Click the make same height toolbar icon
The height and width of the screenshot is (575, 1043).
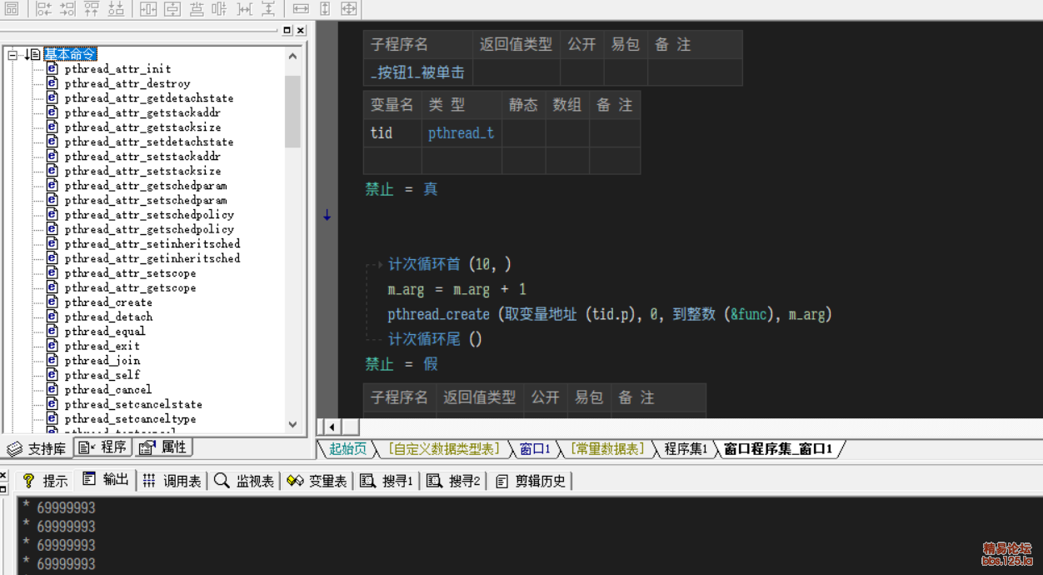pos(325,9)
